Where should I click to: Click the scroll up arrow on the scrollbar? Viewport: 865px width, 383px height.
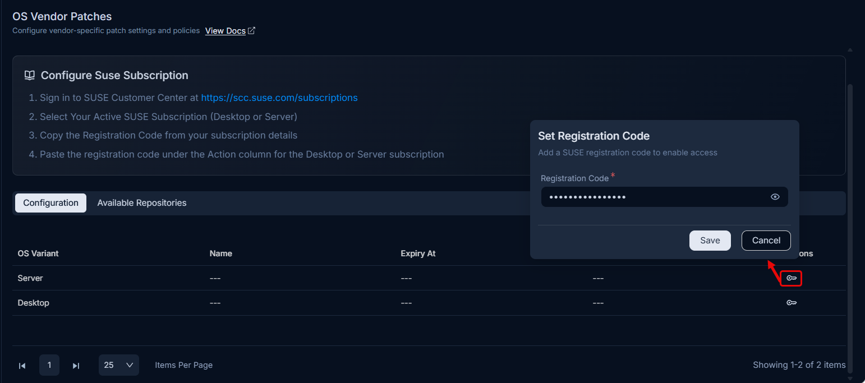tap(850, 50)
